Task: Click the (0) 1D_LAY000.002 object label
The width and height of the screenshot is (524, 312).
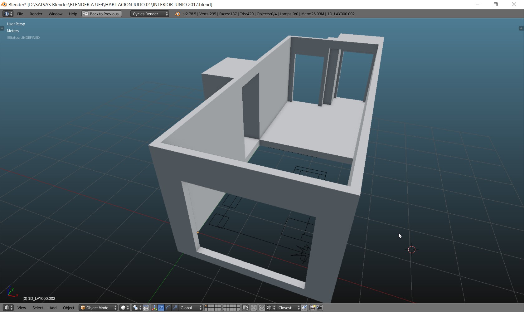Action: [39, 299]
